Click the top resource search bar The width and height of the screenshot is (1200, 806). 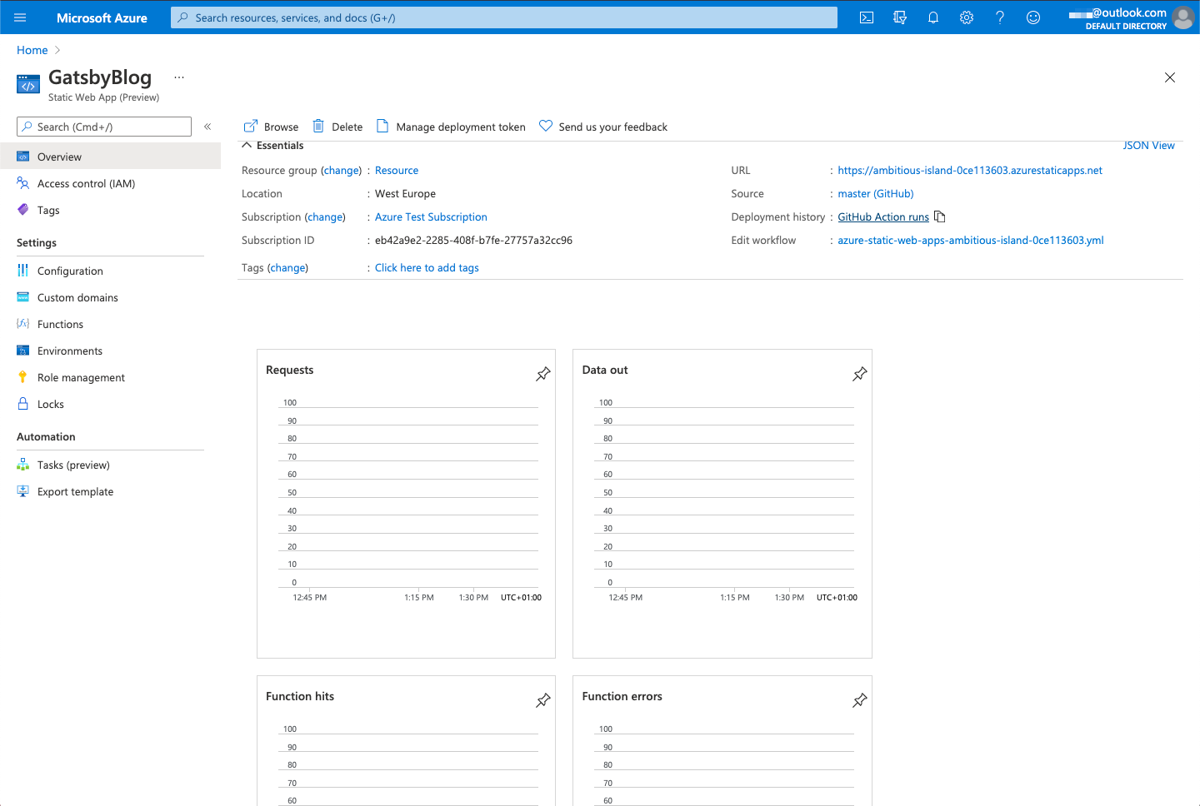tap(504, 17)
